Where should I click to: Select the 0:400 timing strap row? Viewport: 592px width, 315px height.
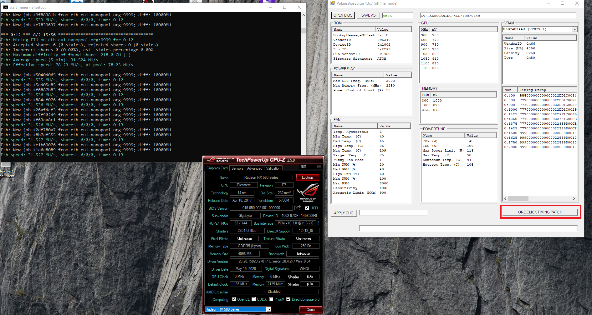click(540, 96)
